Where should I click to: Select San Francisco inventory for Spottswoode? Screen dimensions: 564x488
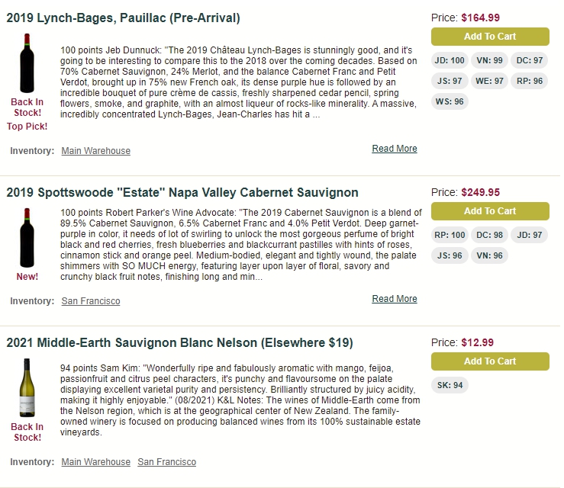pos(91,300)
